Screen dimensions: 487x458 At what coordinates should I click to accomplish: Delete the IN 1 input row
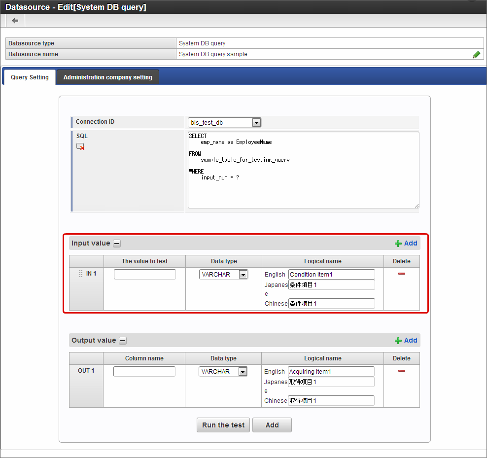pos(402,274)
